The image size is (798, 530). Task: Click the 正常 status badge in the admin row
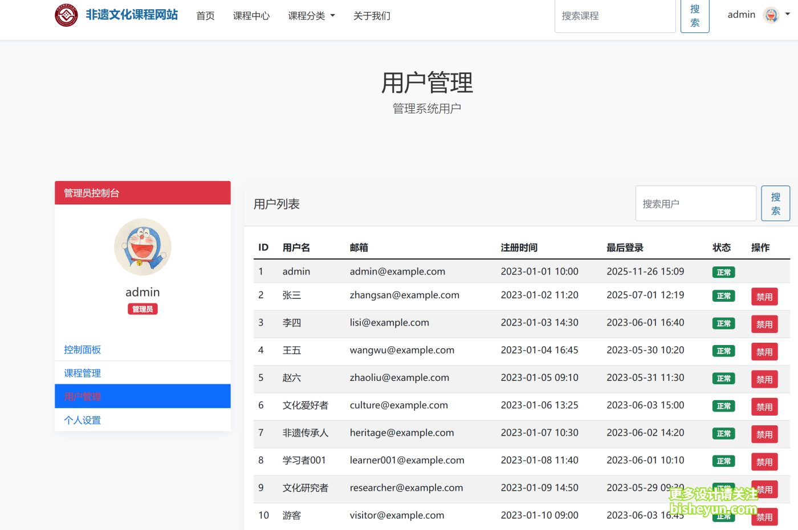[723, 272]
